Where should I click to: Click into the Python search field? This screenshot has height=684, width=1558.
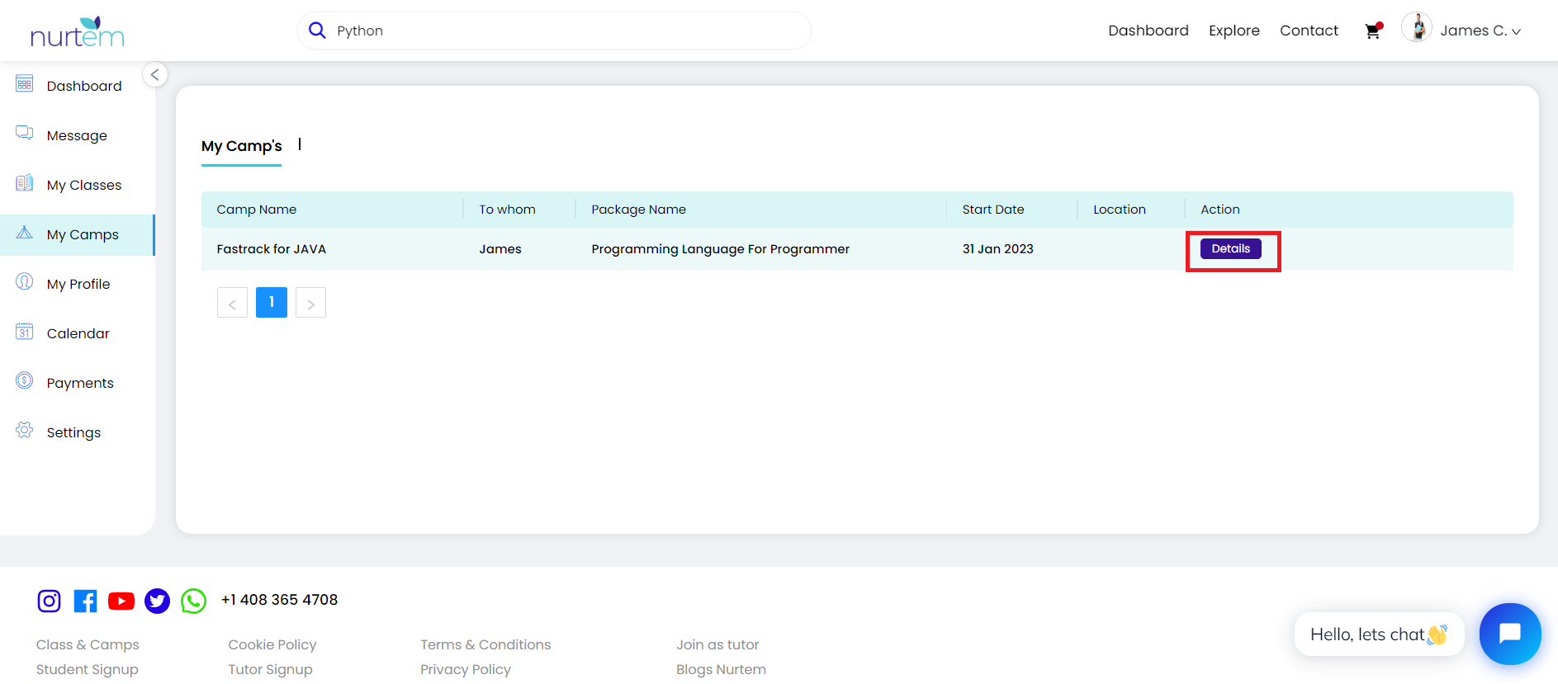(561, 31)
